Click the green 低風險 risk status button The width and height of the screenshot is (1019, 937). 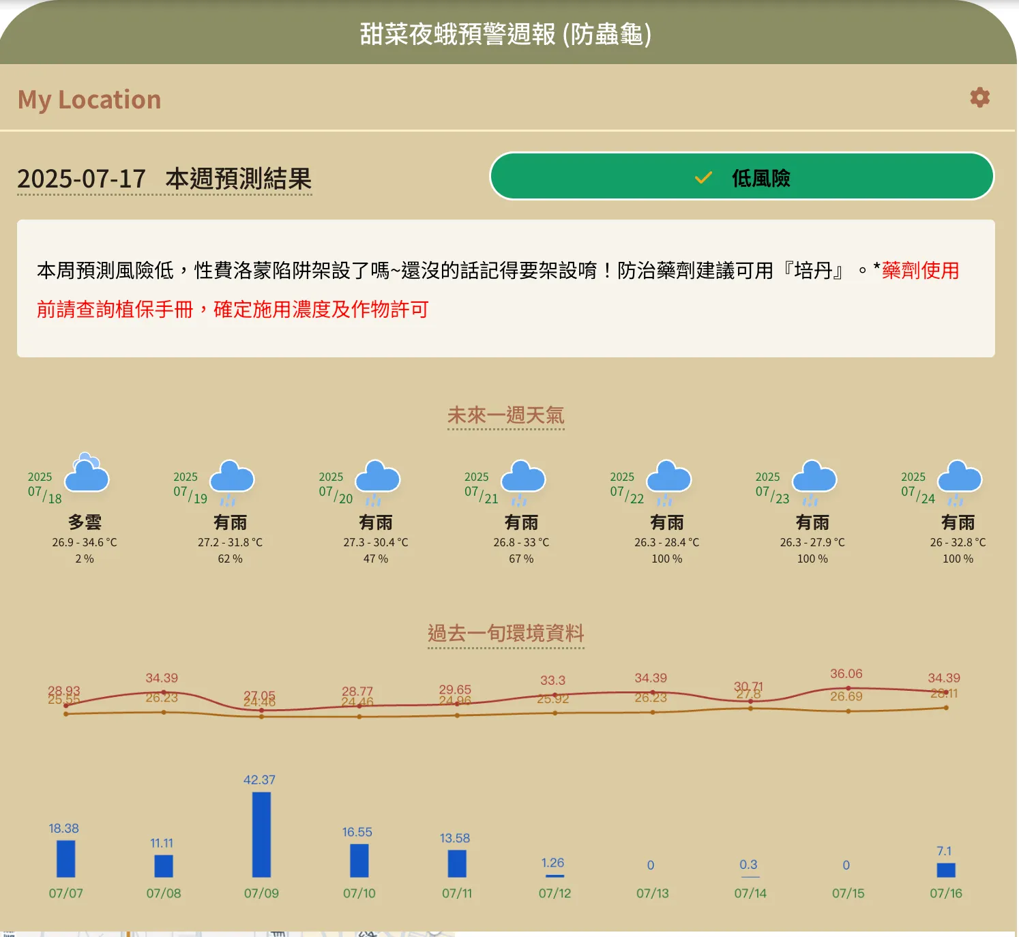click(x=741, y=177)
